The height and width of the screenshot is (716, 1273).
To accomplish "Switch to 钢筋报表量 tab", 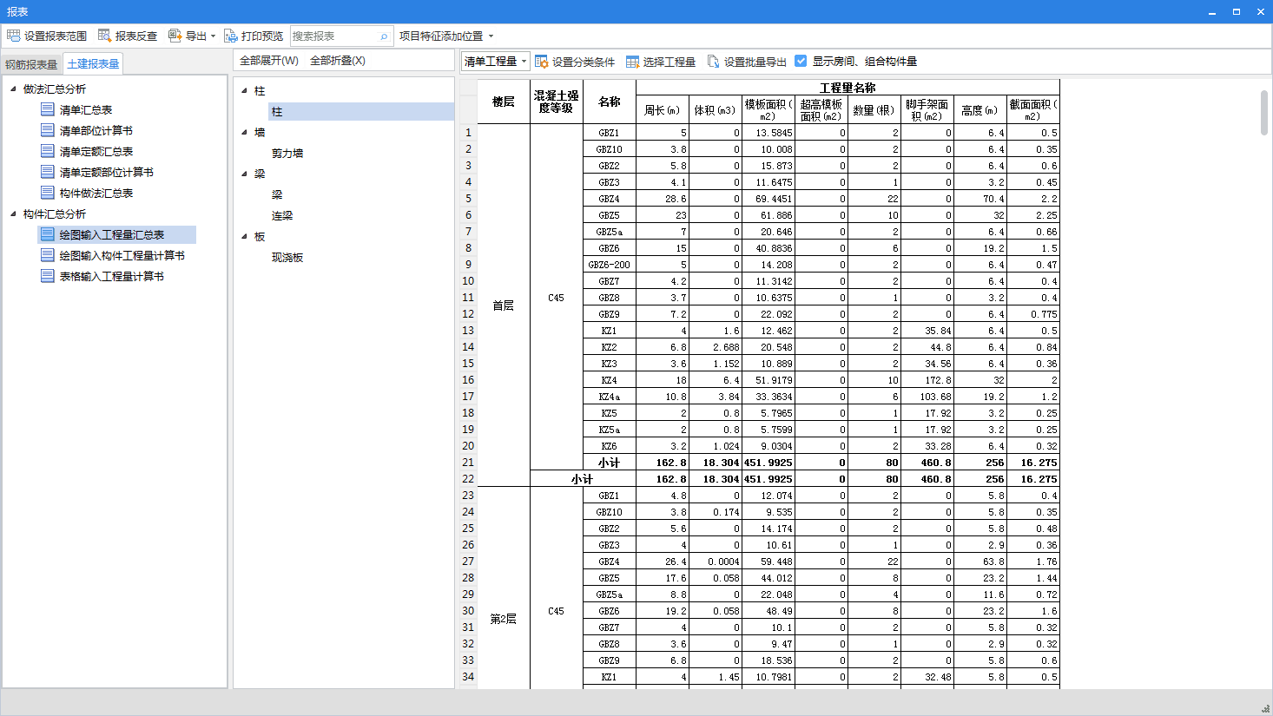I will [x=31, y=64].
